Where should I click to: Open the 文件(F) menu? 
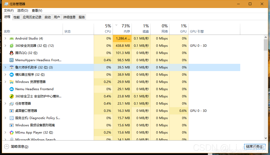tap(9, 11)
